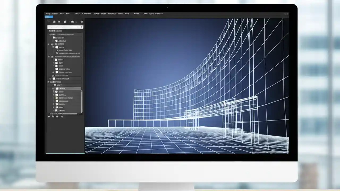Image resolution: width=340 pixels, height=191 pixels.
Task: Select the layer group icon beside the highlighted tree entry
Action: (x=56, y=89)
